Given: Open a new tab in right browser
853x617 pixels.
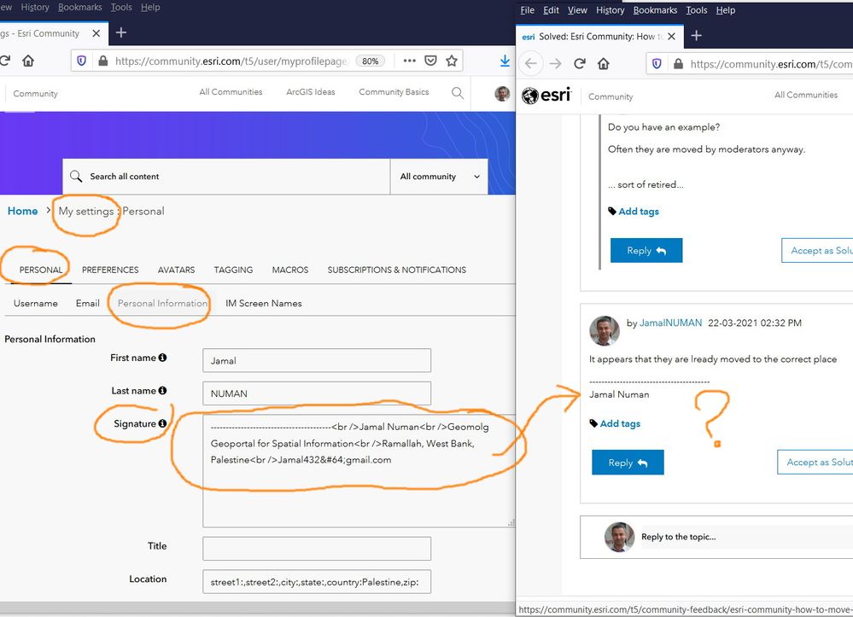Looking at the screenshot, I should 697,35.
